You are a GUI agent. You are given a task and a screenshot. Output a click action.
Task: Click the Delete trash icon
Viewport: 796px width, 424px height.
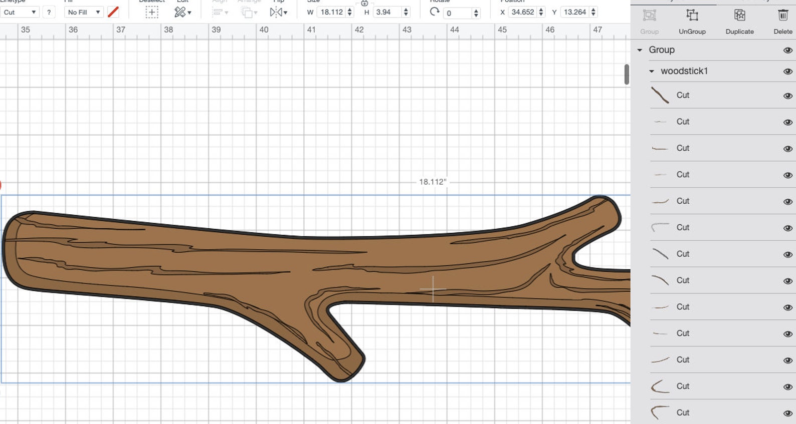coord(782,15)
